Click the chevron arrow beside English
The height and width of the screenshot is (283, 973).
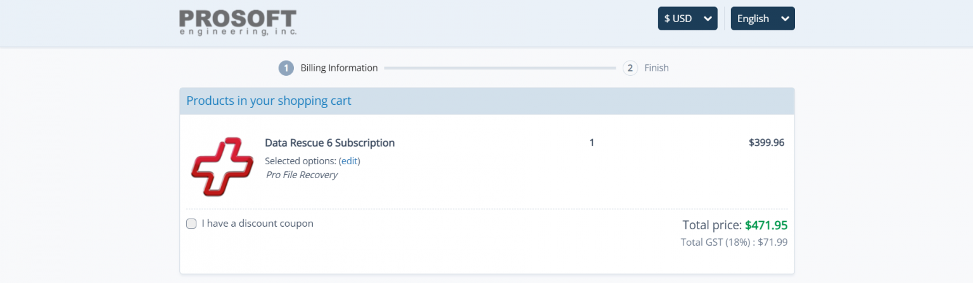pos(785,18)
